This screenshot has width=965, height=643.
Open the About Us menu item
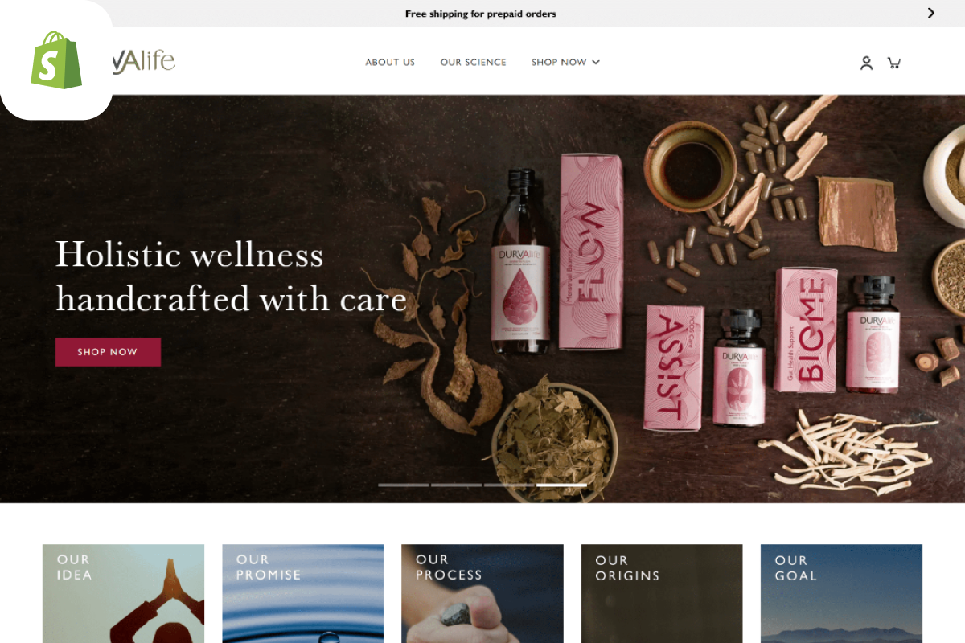point(390,63)
